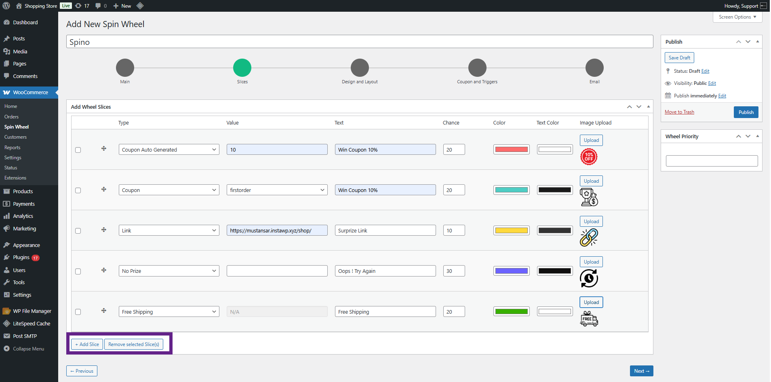Open the red color swatch for first slice
The image size is (771, 382).
click(512, 150)
